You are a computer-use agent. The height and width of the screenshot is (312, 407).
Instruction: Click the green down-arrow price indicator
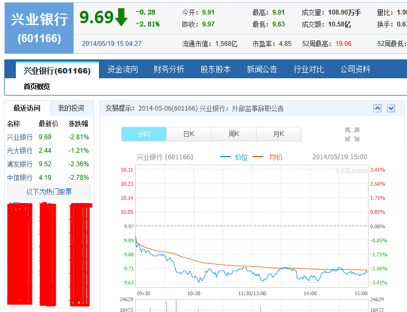coord(121,17)
